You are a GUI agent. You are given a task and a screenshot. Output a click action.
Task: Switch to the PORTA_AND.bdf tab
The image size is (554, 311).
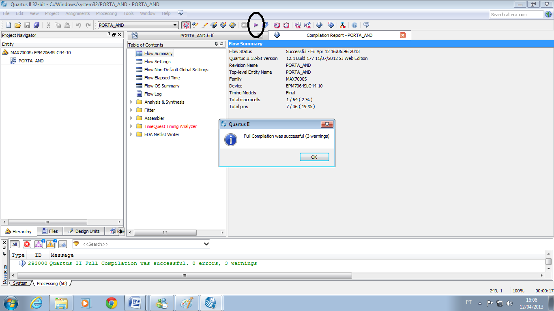(198, 35)
